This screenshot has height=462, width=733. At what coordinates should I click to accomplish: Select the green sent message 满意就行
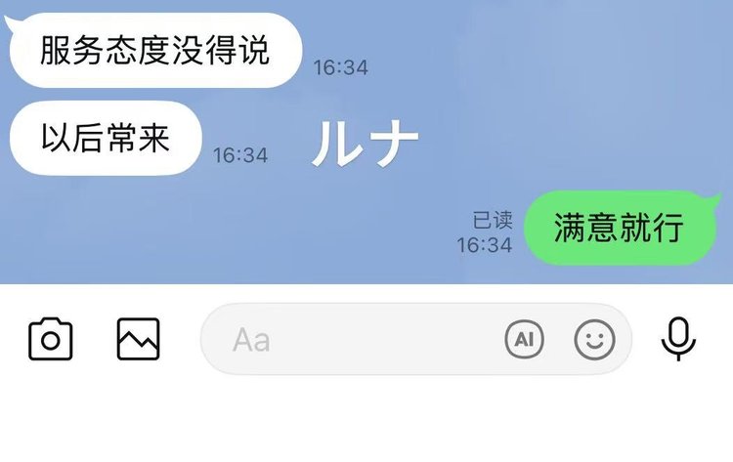pos(620,228)
